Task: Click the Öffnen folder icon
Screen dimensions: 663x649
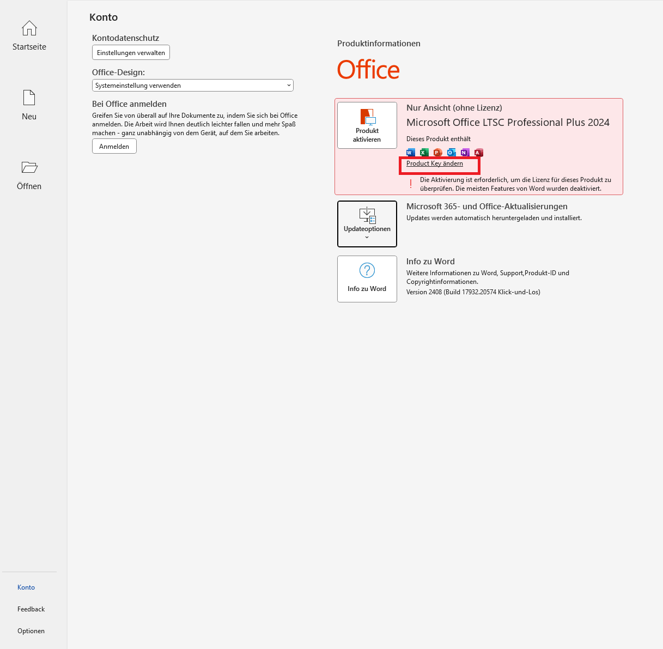Action: pyautogui.click(x=29, y=167)
